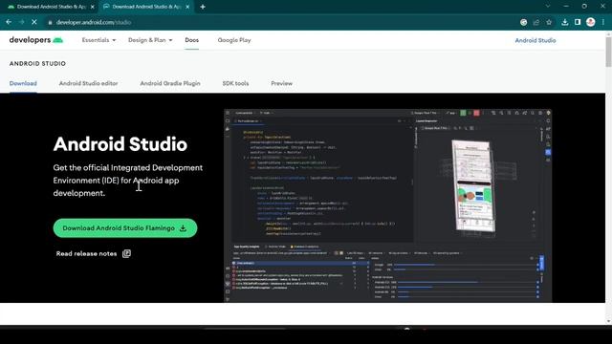Close the second active browser tab
The height and width of the screenshot is (344, 612).
(x=187, y=7)
